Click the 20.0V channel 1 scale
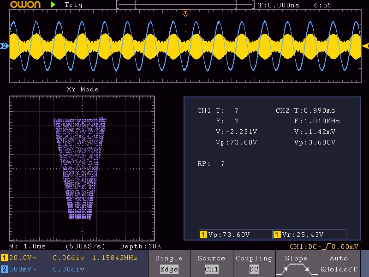Viewport: 369px width, 277px height. (23, 258)
